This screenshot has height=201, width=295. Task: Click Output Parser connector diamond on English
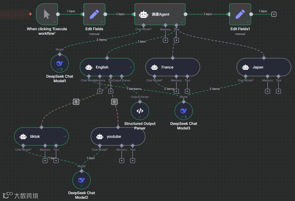[x=122, y=76]
